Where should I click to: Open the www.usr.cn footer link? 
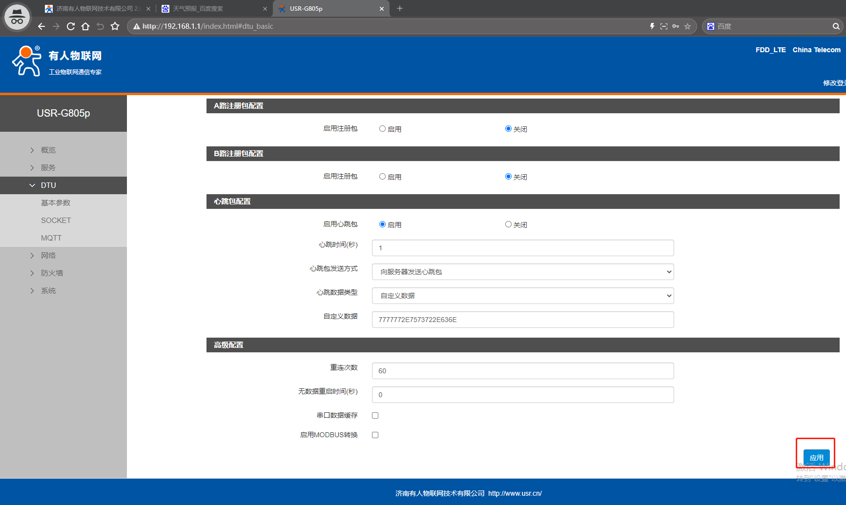tap(515, 493)
